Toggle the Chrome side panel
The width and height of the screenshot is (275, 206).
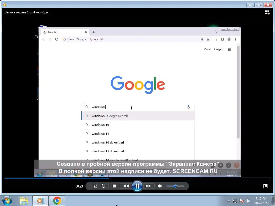223,39
